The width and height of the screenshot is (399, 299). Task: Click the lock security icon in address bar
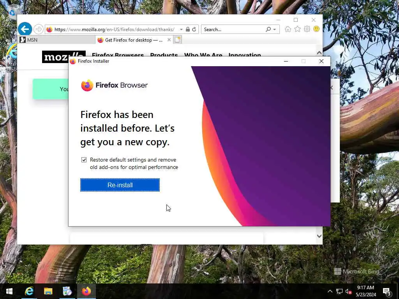coord(188,29)
